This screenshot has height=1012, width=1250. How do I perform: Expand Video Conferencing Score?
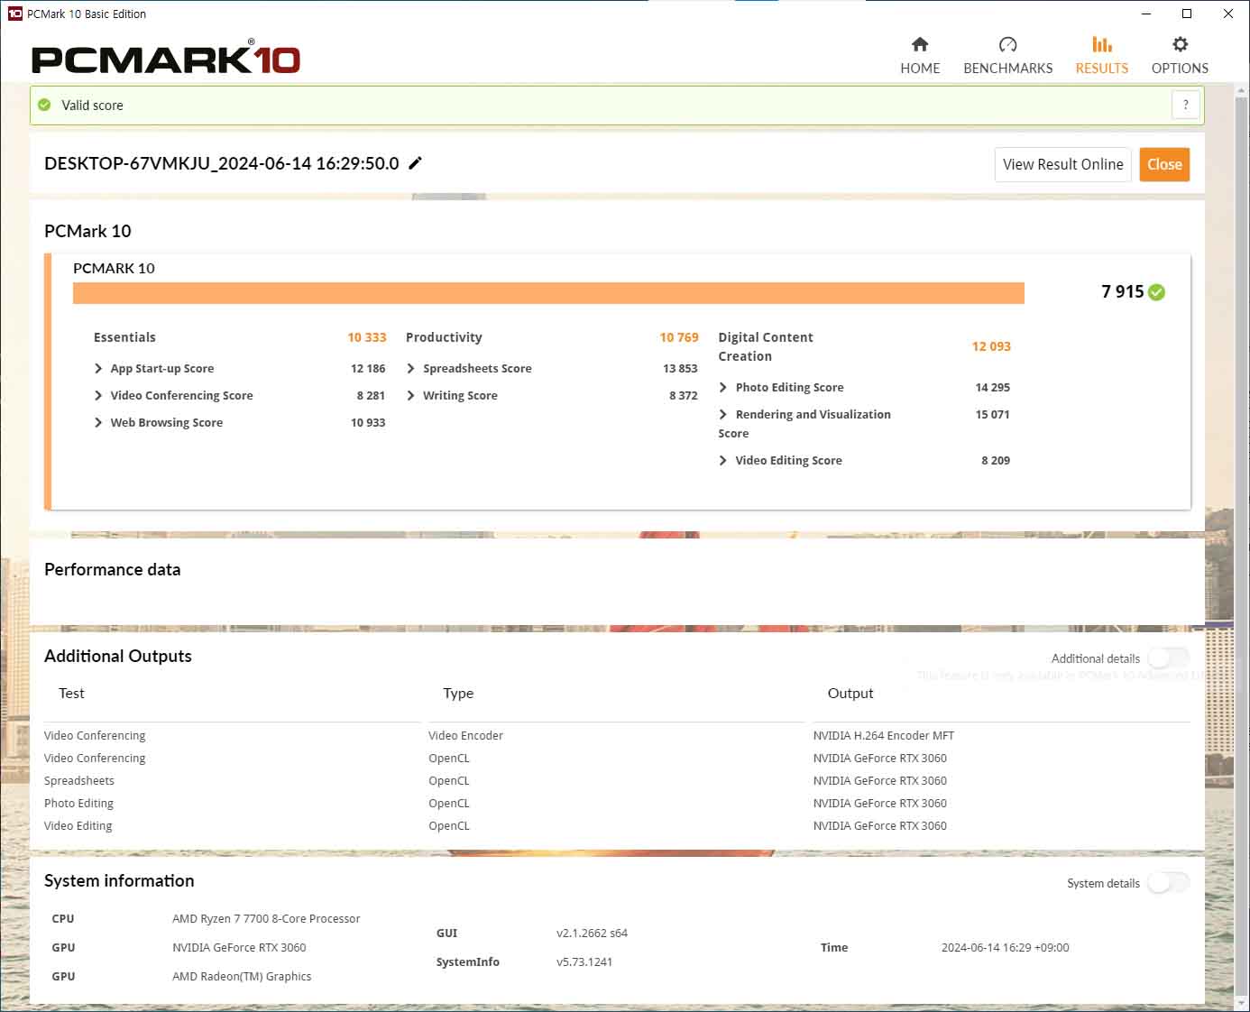98,395
